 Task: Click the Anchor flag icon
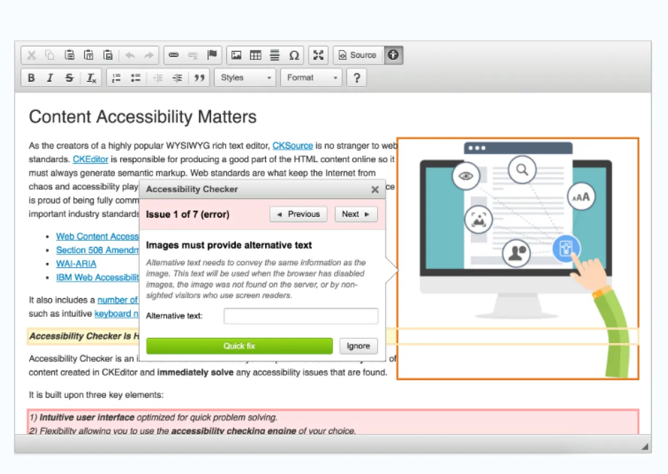tap(212, 55)
